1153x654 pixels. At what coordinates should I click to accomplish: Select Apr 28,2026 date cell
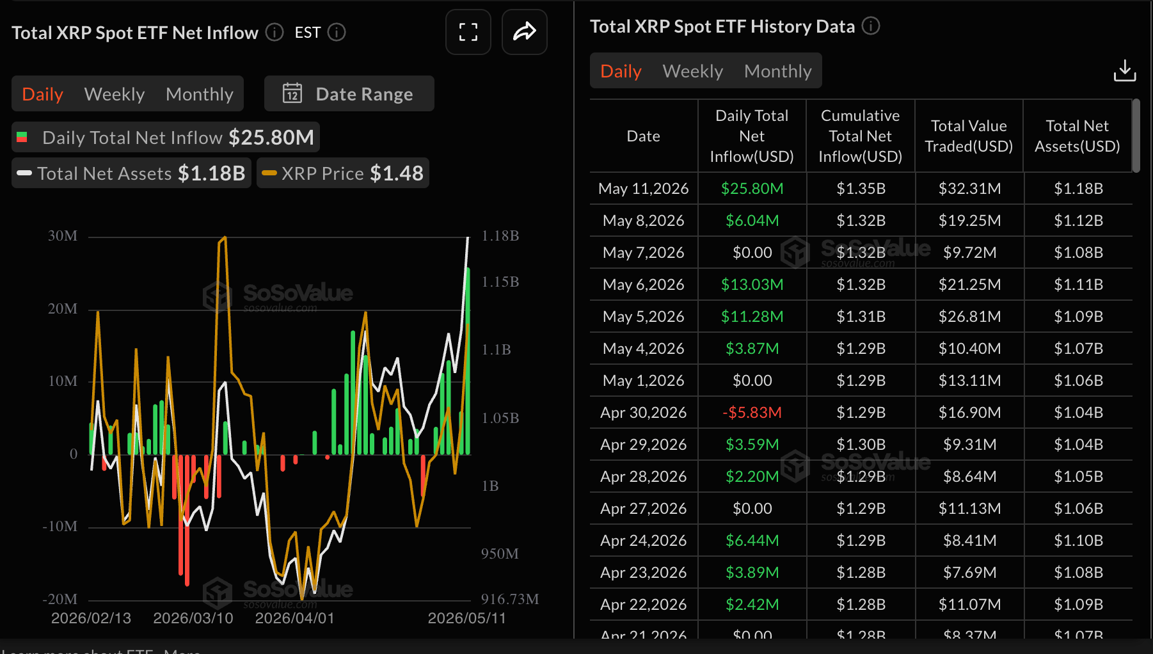click(x=644, y=476)
